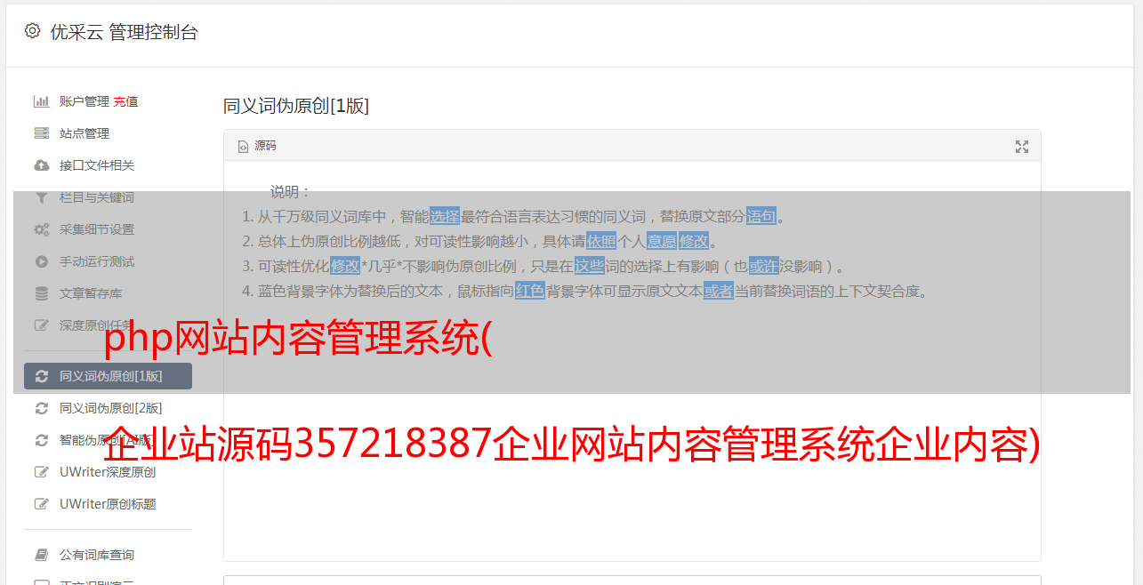1143x585 pixels.
Task: Click the cloud upload icon for 接口文件相关
Action: point(41,165)
